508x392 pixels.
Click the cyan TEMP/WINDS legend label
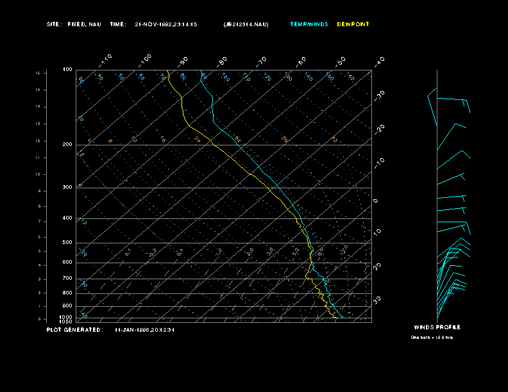point(309,24)
